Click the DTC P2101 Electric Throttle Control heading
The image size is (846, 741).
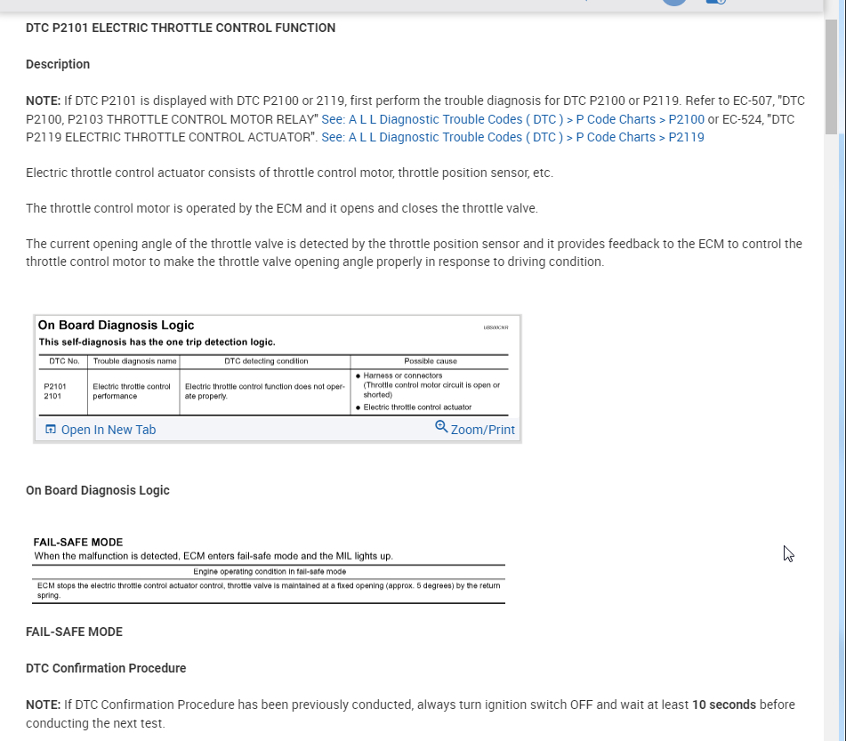tap(181, 28)
